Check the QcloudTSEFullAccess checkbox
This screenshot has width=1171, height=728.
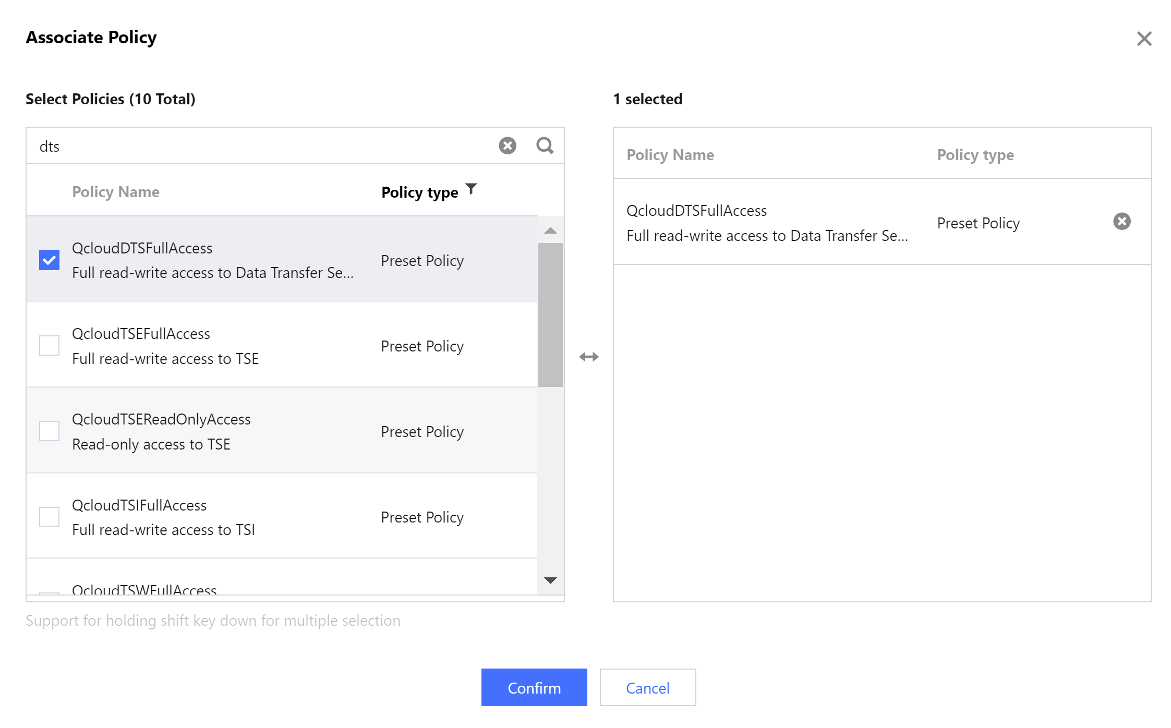[50, 345]
